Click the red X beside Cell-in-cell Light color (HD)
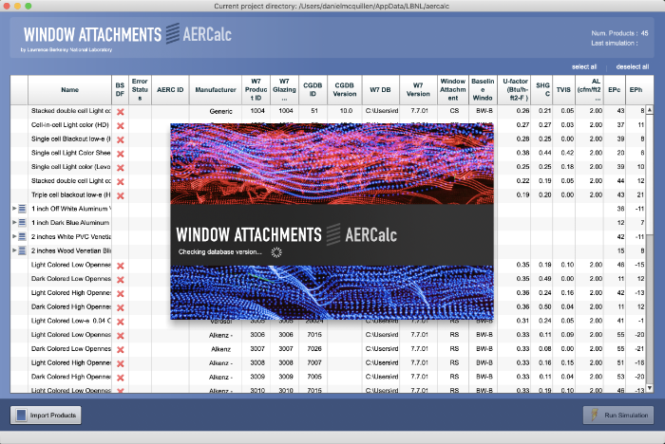This screenshot has height=444, width=665. click(121, 126)
